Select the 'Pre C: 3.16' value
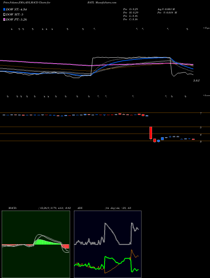 [x=131, y=19]
